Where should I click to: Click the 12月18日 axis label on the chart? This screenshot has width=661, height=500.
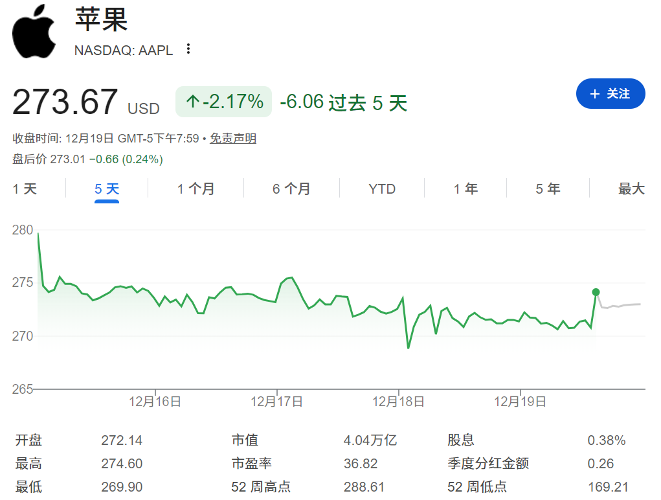pyautogui.click(x=399, y=400)
